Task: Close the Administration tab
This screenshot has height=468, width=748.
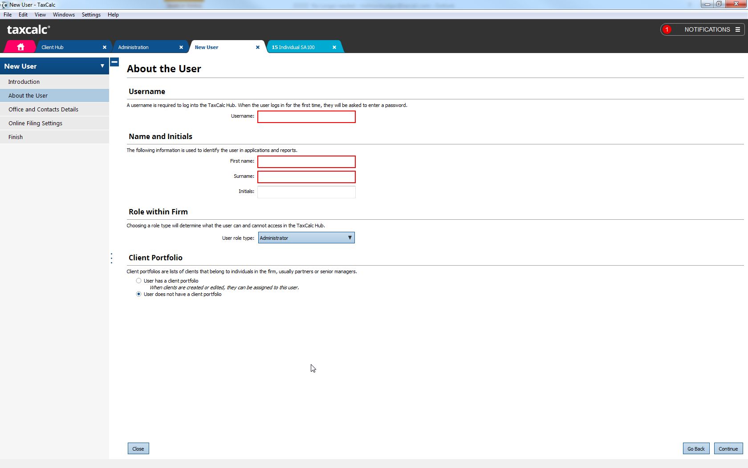Action: tap(181, 47)
